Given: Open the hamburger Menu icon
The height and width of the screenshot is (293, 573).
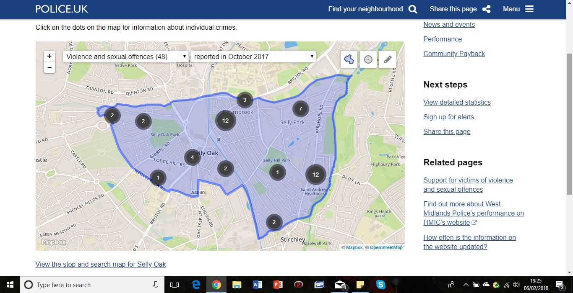Looking at the screenshot, I should coord(529,9).
